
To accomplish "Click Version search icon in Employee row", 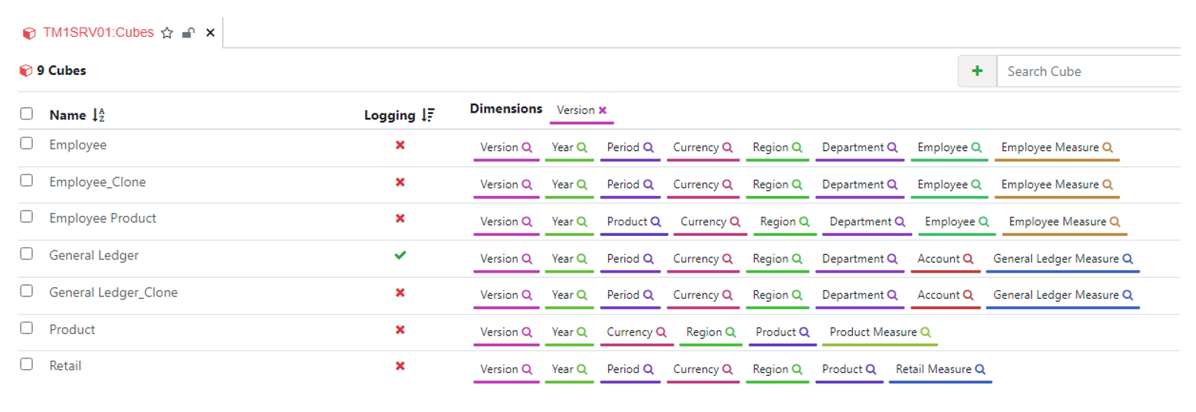I will click(527, 147).
